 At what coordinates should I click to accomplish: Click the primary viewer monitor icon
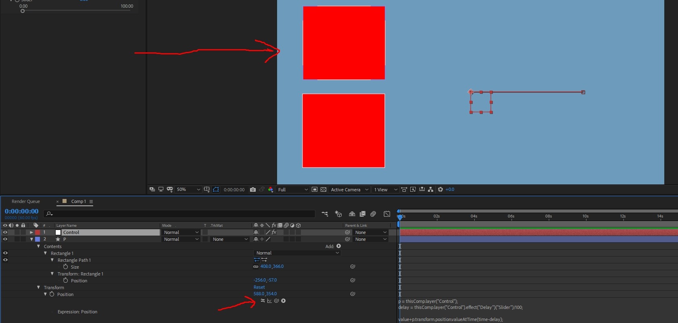[161, 189]
